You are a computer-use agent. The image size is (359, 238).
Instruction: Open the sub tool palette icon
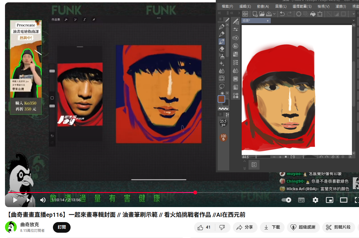pyautogui.click(x=235, y=21)
